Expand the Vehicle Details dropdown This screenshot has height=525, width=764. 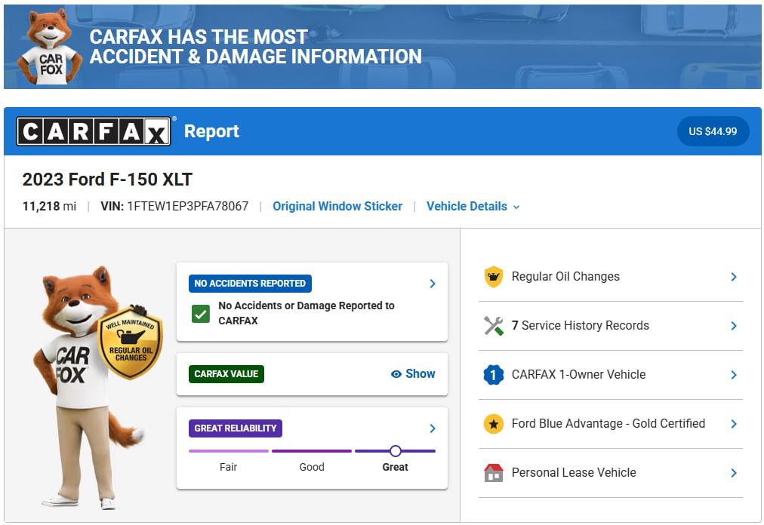coord(473,207)
